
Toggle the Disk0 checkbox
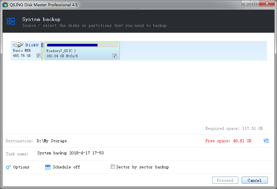tap(38, 56)
